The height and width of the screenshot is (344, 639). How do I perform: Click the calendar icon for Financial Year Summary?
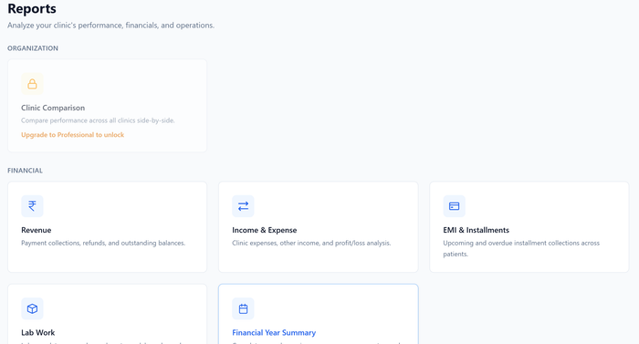point(243,309)
